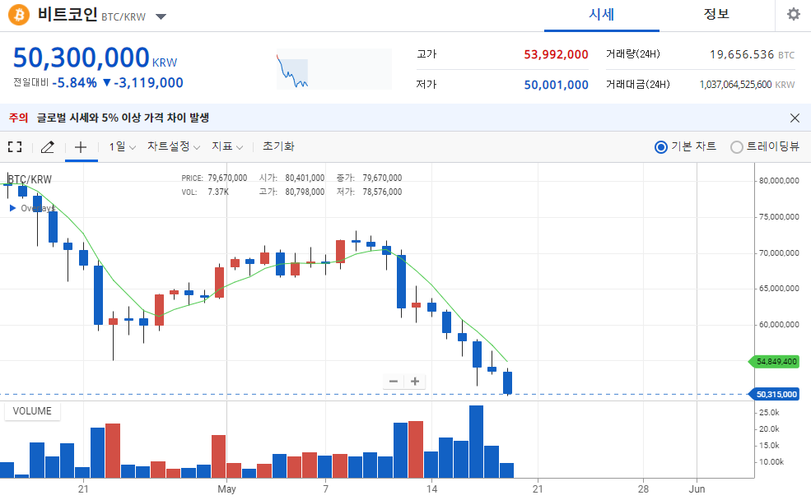Click the Jun date label on axis
The width and height of the screenshot is (811, 500).
(697, 488)
